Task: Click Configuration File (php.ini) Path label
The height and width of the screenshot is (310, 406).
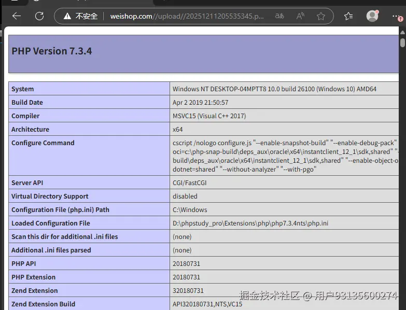Action: click(60, 209)
